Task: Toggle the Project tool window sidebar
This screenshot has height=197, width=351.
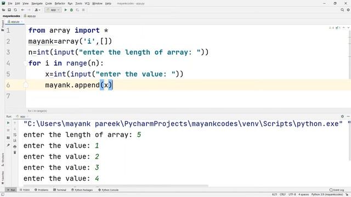Action: 2,26
